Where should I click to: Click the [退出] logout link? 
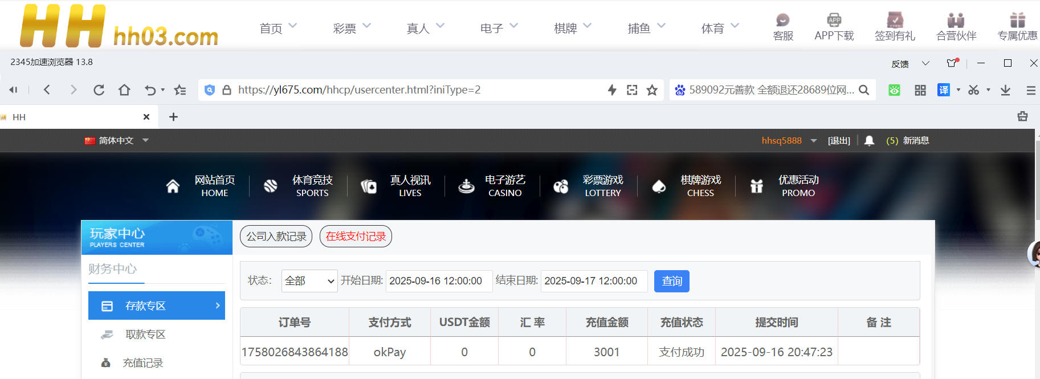tap(839, 141)
